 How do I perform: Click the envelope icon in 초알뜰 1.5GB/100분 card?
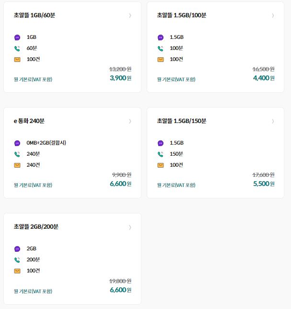click(x=161, y=60)
